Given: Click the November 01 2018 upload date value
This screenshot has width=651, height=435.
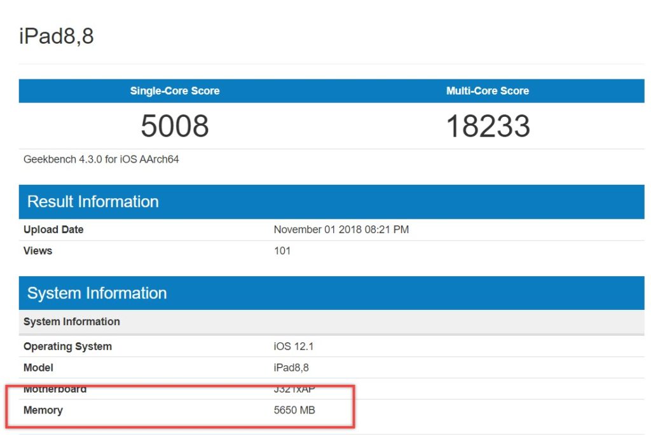Looking at the screenshot, I should (341, 229).
